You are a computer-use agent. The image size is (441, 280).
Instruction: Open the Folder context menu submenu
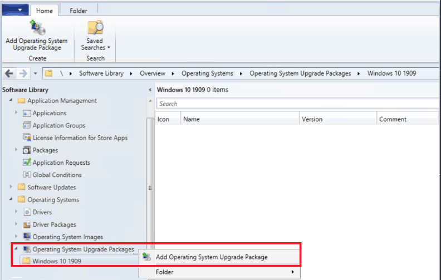click(220, 272)
